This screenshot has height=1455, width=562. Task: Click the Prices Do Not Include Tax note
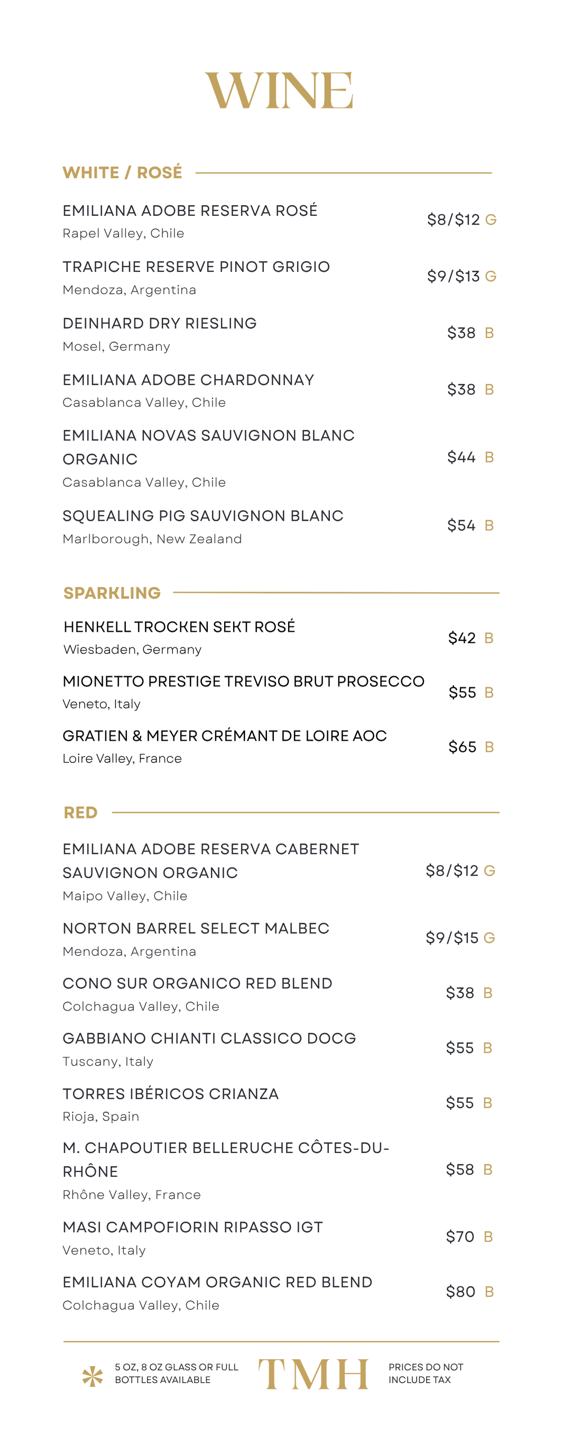(426, 1373)
